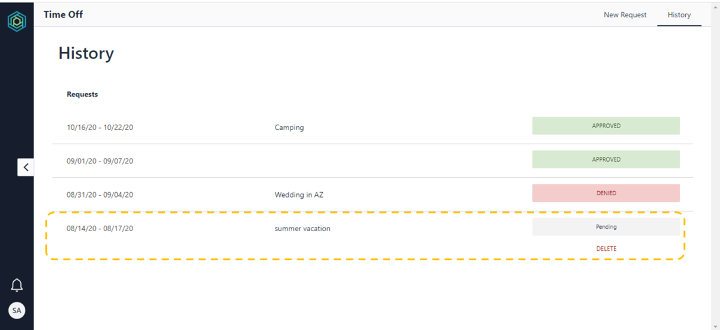Select the History tab
720x330 pixels.
pos(679,14)
